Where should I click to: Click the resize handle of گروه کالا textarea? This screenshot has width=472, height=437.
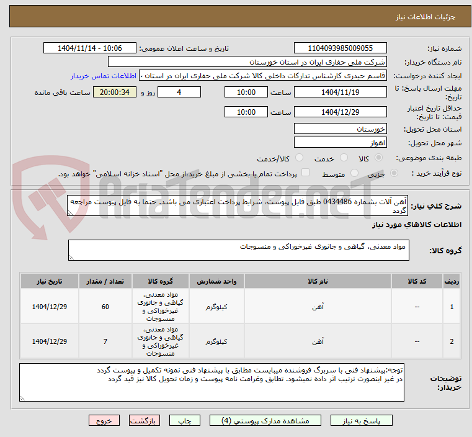pyautogui.click(x=71, y=258)
